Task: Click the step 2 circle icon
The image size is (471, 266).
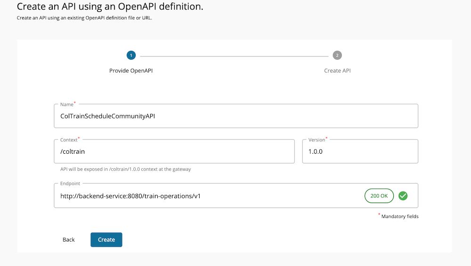Action: pos(337,55)
